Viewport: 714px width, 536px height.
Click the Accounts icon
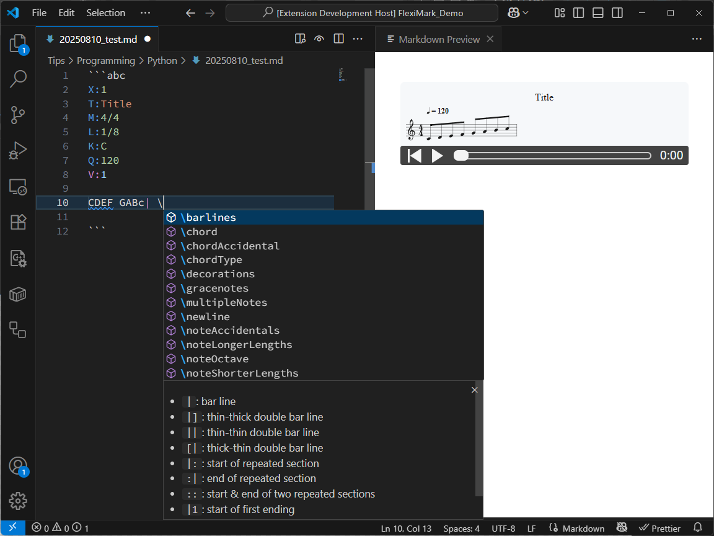click(x=18, y=466)
